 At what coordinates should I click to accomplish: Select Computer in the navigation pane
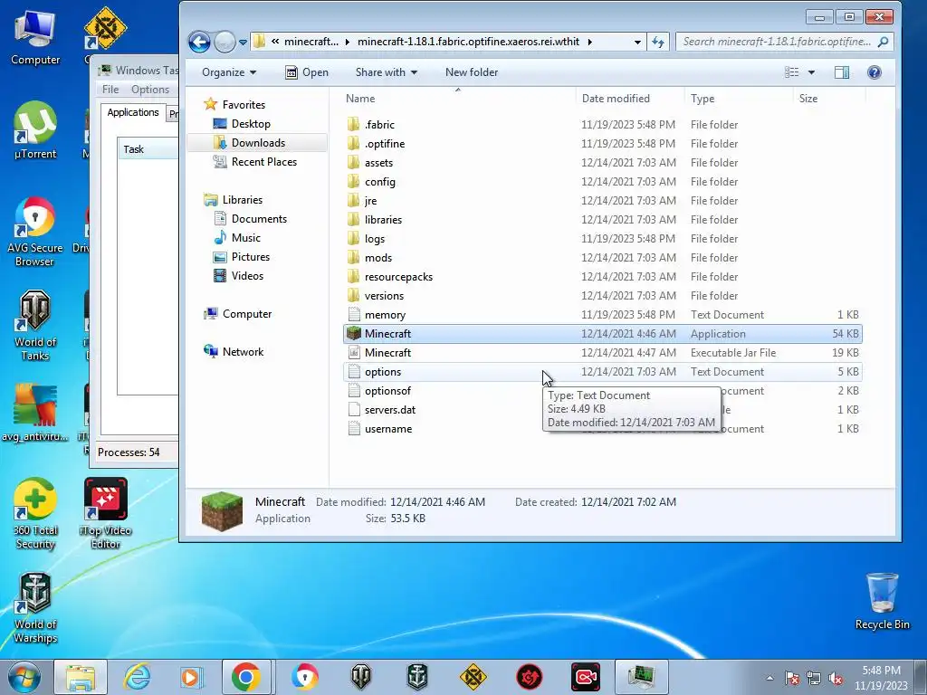click(246, 314)
